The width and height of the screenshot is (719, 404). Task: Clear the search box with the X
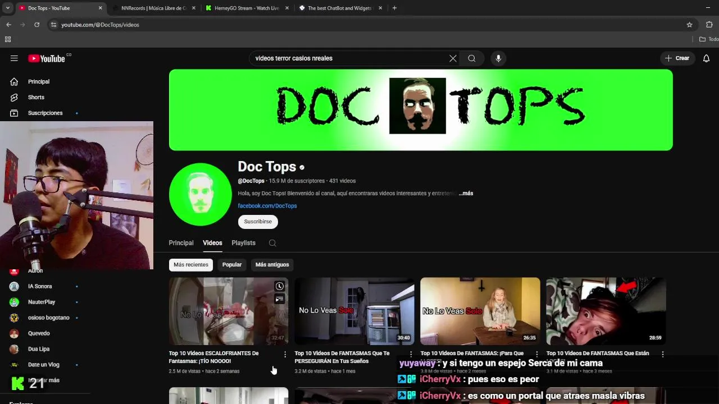tap(453, 58)
